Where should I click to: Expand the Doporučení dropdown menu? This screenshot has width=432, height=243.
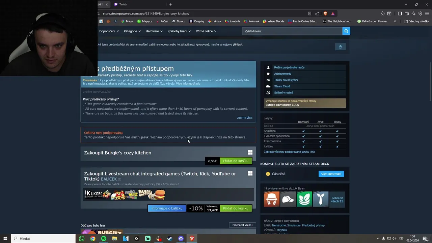[x=109, y=31]
